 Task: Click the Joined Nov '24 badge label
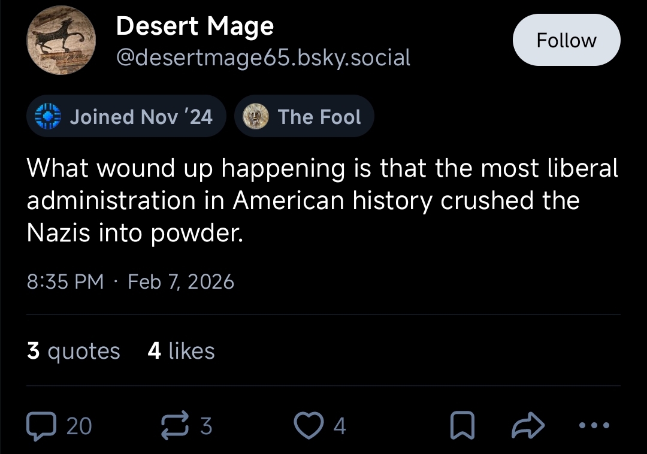pyautogui.click(x=141, y=116)
